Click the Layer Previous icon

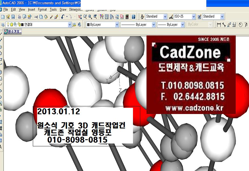click(x=80, y=25)
